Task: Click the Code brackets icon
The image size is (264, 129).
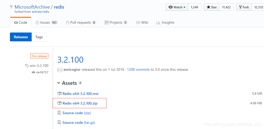Action: [16, 23]
